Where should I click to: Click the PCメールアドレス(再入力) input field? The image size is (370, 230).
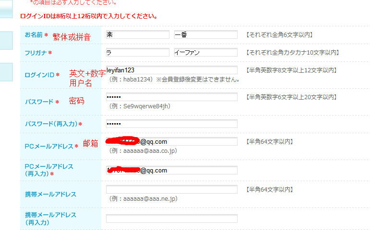171,170
